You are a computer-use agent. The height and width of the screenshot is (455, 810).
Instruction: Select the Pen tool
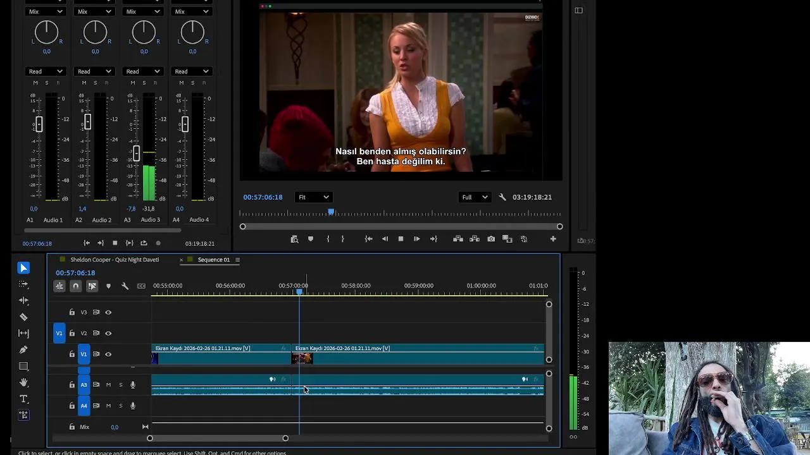point(23,349)
